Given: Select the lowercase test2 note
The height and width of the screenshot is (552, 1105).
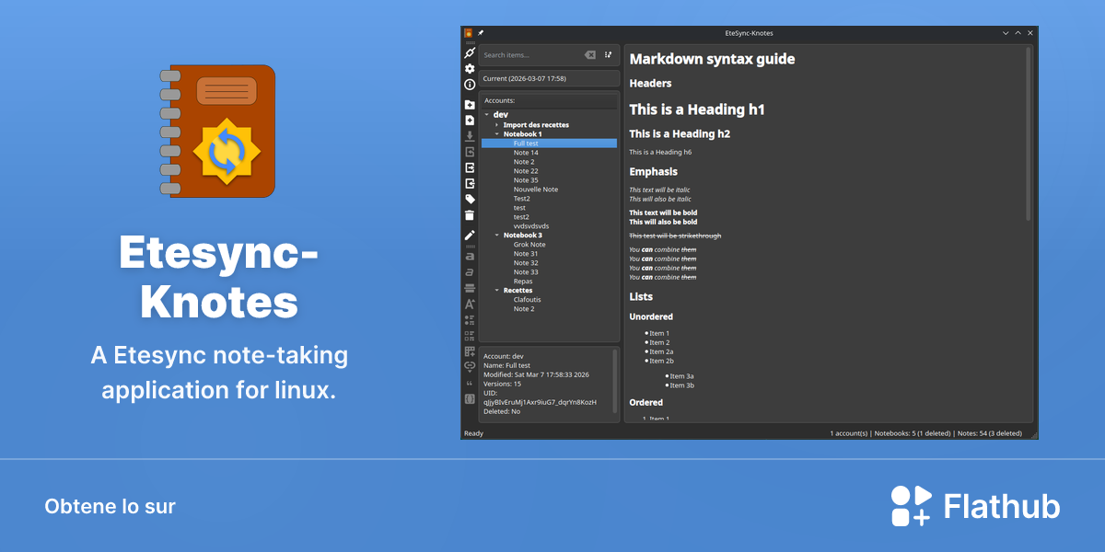Looking at the screenshot, I should coord(521,217).
